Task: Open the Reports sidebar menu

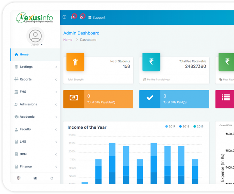Action: [x=35, y=79]
